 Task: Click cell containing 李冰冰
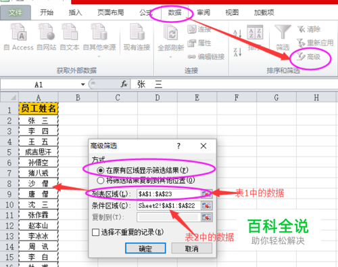tap(39, 236)
